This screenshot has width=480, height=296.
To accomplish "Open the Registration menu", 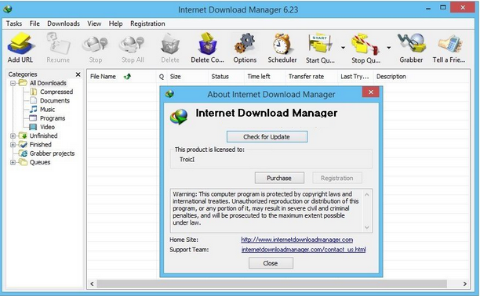I will [147, 23].
